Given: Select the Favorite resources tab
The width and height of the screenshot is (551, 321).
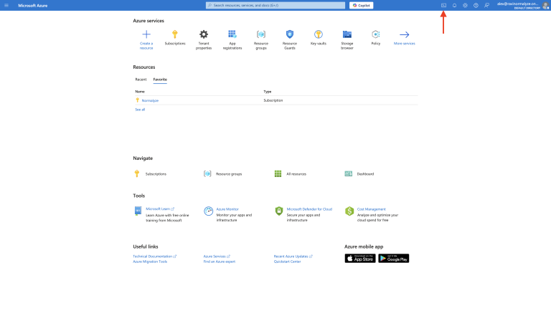Looking at the screenshot, I should pos(160,80).
